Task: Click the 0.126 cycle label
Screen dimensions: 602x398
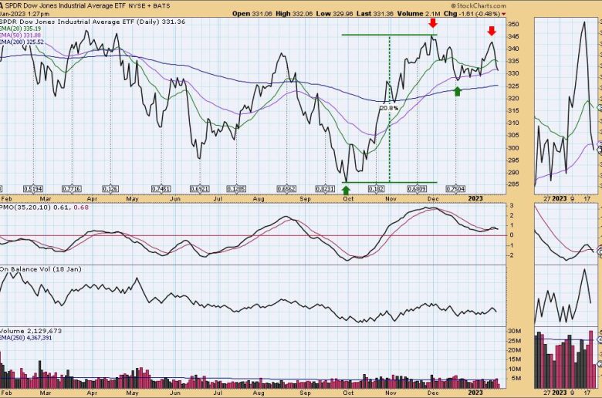Action: (x=110, y=189)
